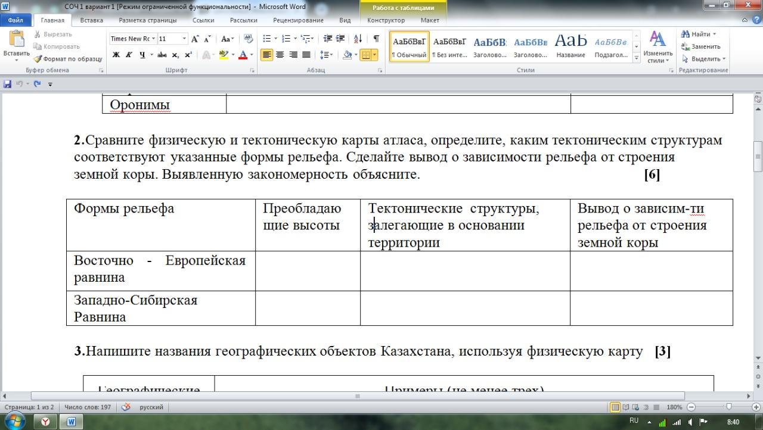Viewport: 763px width, 430px height.
Task: Click the numbered list icon
Action: 286,39
